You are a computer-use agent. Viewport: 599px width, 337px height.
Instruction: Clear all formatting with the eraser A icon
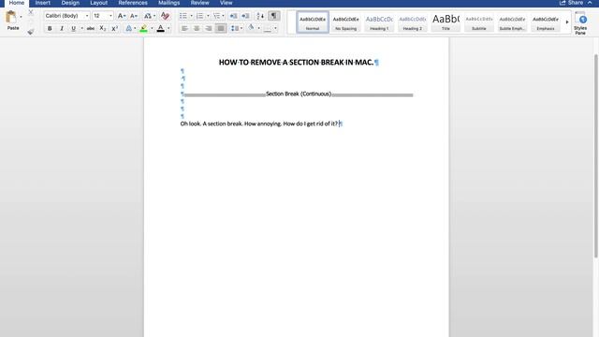tap(165, 16)
